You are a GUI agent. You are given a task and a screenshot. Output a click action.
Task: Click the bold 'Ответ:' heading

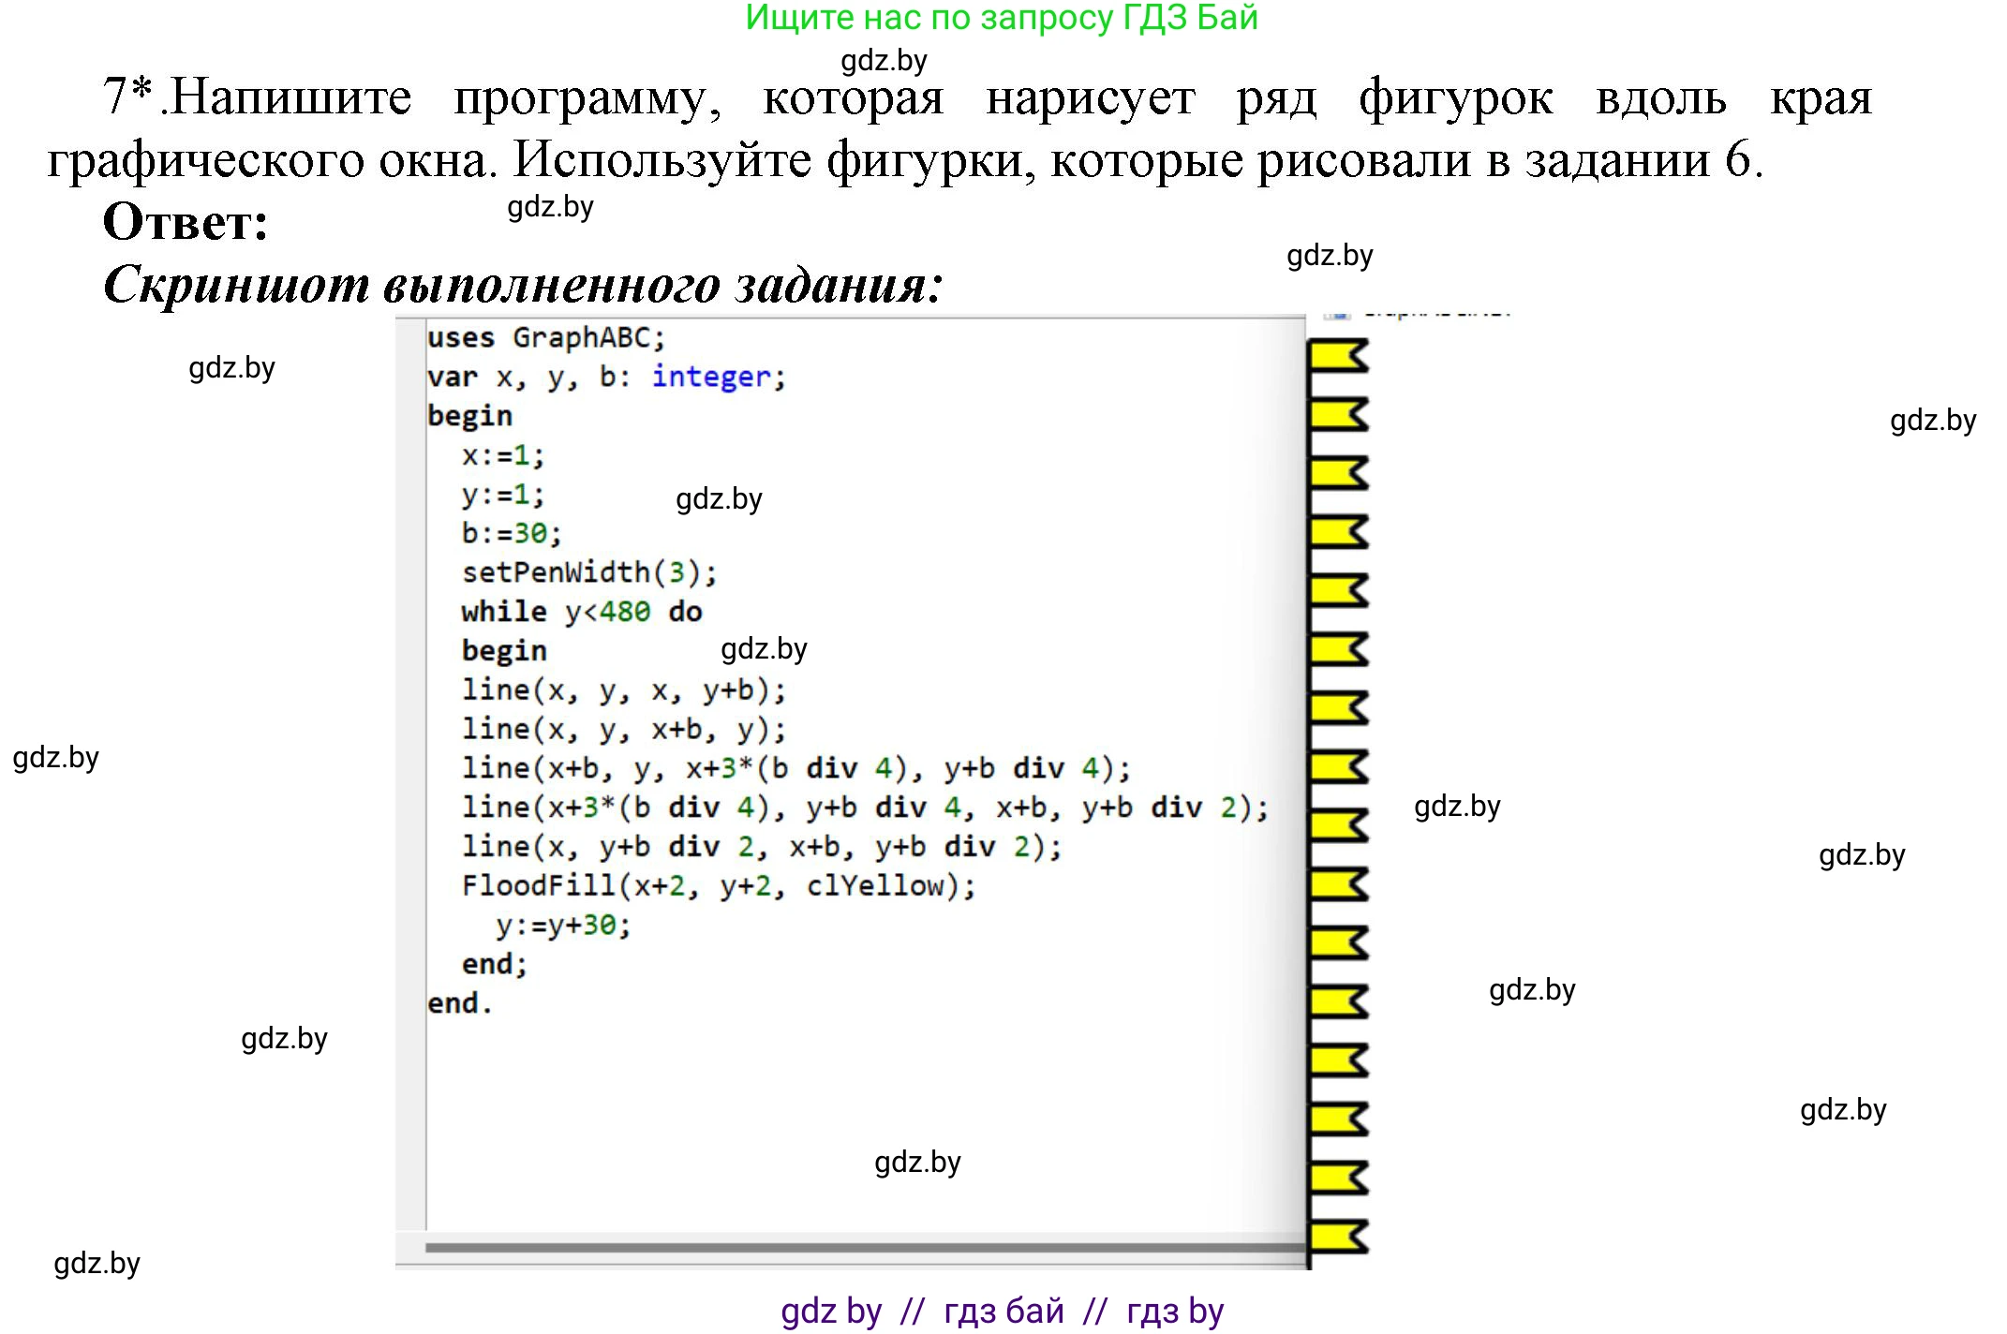(186, 223)
